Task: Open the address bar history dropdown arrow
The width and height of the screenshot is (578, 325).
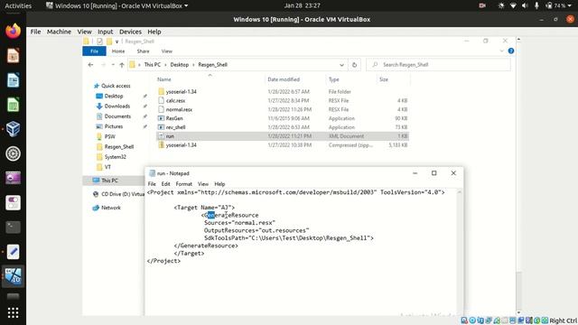Action: click(x=341, y=65)
